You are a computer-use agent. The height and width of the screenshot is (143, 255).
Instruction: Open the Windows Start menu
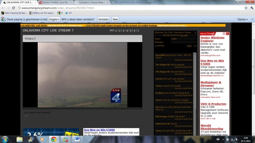5,140
